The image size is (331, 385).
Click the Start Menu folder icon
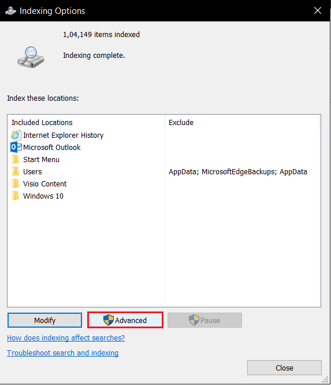pyautogui.click(x=16, y=159)
